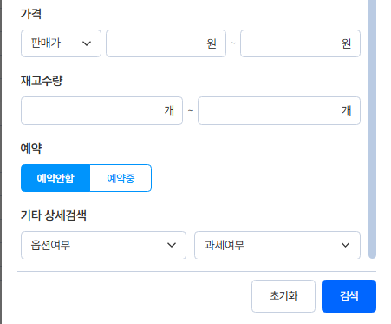Click the 가격 section heading

coord(31,14)
